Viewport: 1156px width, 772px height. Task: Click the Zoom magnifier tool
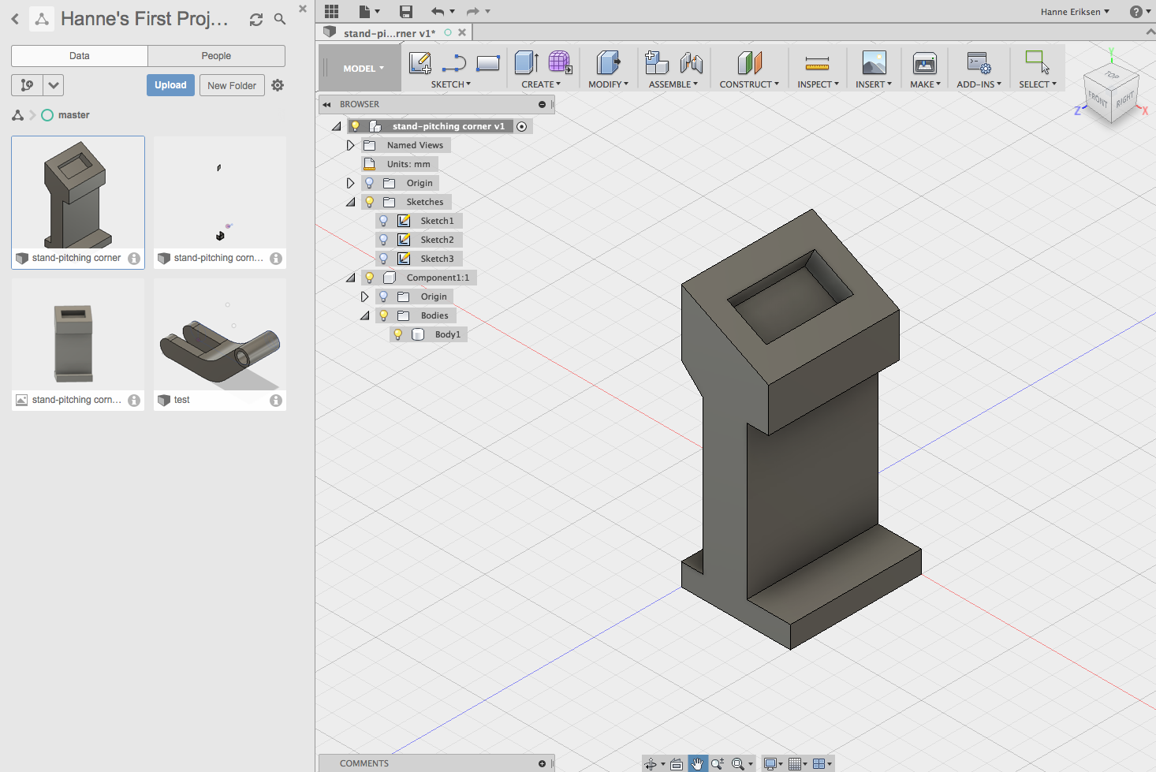(x=718, y=763)
